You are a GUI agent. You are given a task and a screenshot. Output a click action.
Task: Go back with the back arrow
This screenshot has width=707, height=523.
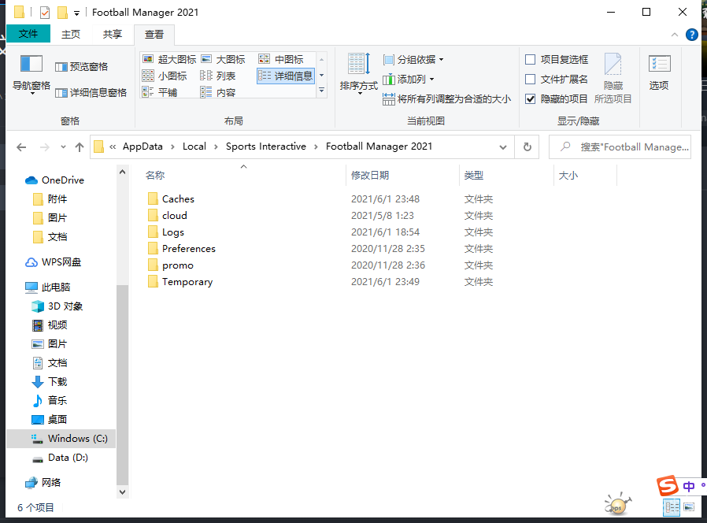[21, 147]
